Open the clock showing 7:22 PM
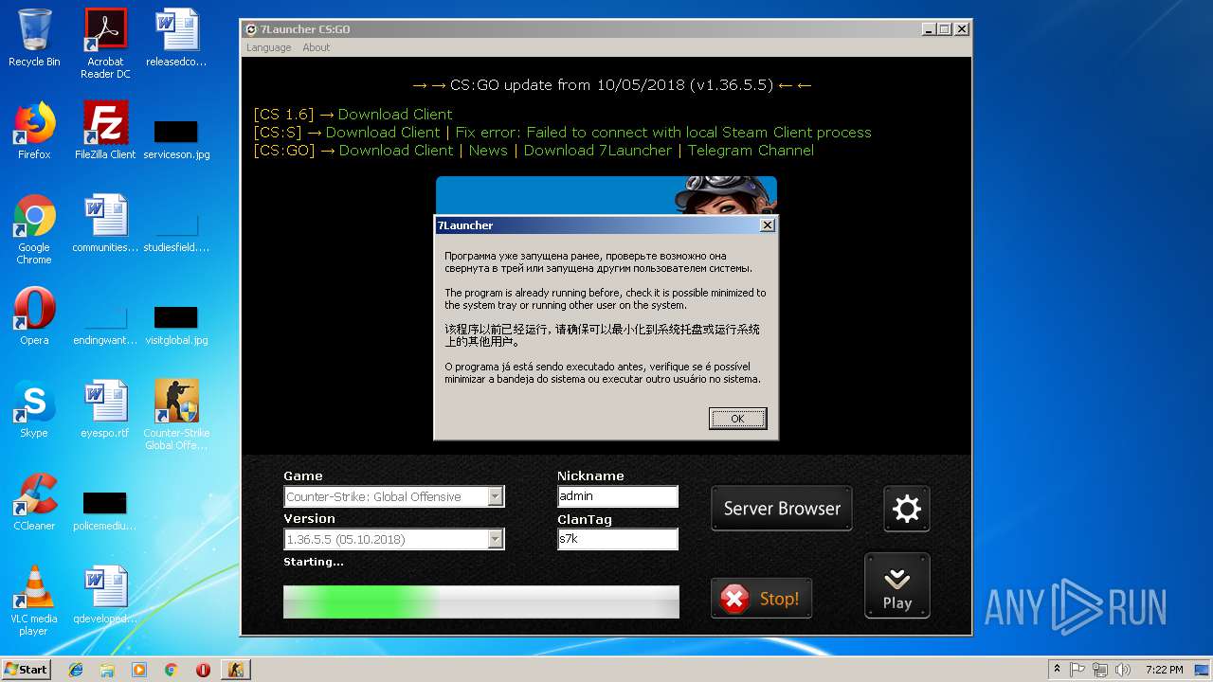The height and width of the screenshot is (682, 1213). tap(1164, 669)
